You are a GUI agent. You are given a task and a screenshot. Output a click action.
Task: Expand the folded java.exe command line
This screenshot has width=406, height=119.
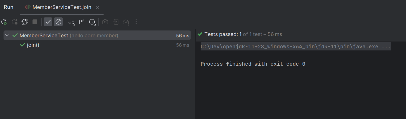coord(296,47)
